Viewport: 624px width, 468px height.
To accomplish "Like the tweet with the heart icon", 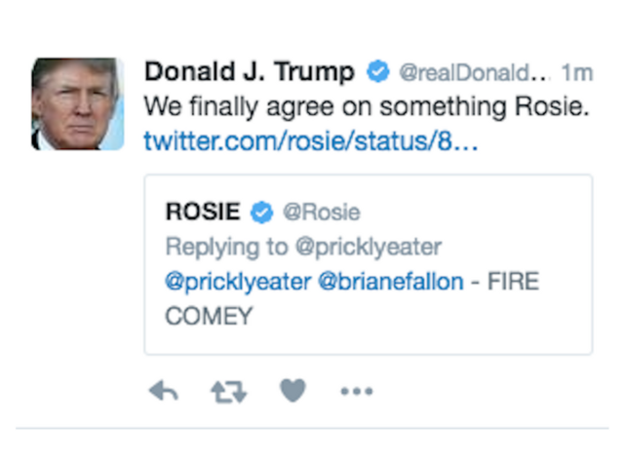I will [x=292, y=391].
